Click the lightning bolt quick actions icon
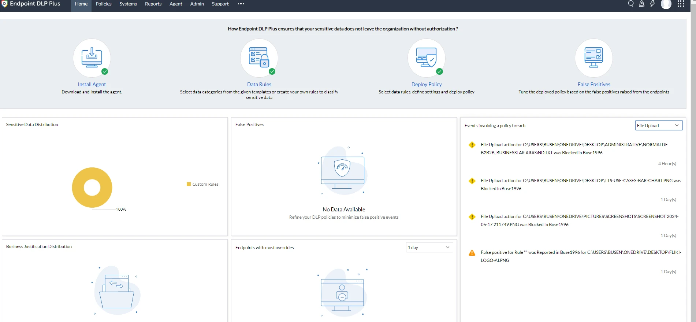The width and height of the screenshot is (696, 322). point(652,4)
